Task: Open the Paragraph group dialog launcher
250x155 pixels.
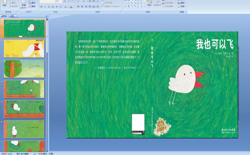Action: point(121,12)
